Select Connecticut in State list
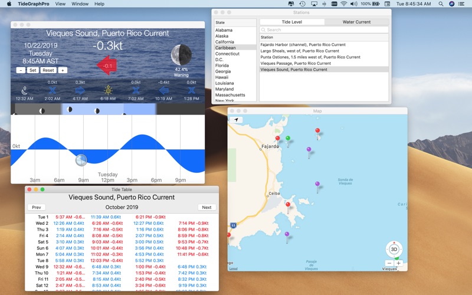The height and width of the screenshot is (295, 472). coord(235,54)
